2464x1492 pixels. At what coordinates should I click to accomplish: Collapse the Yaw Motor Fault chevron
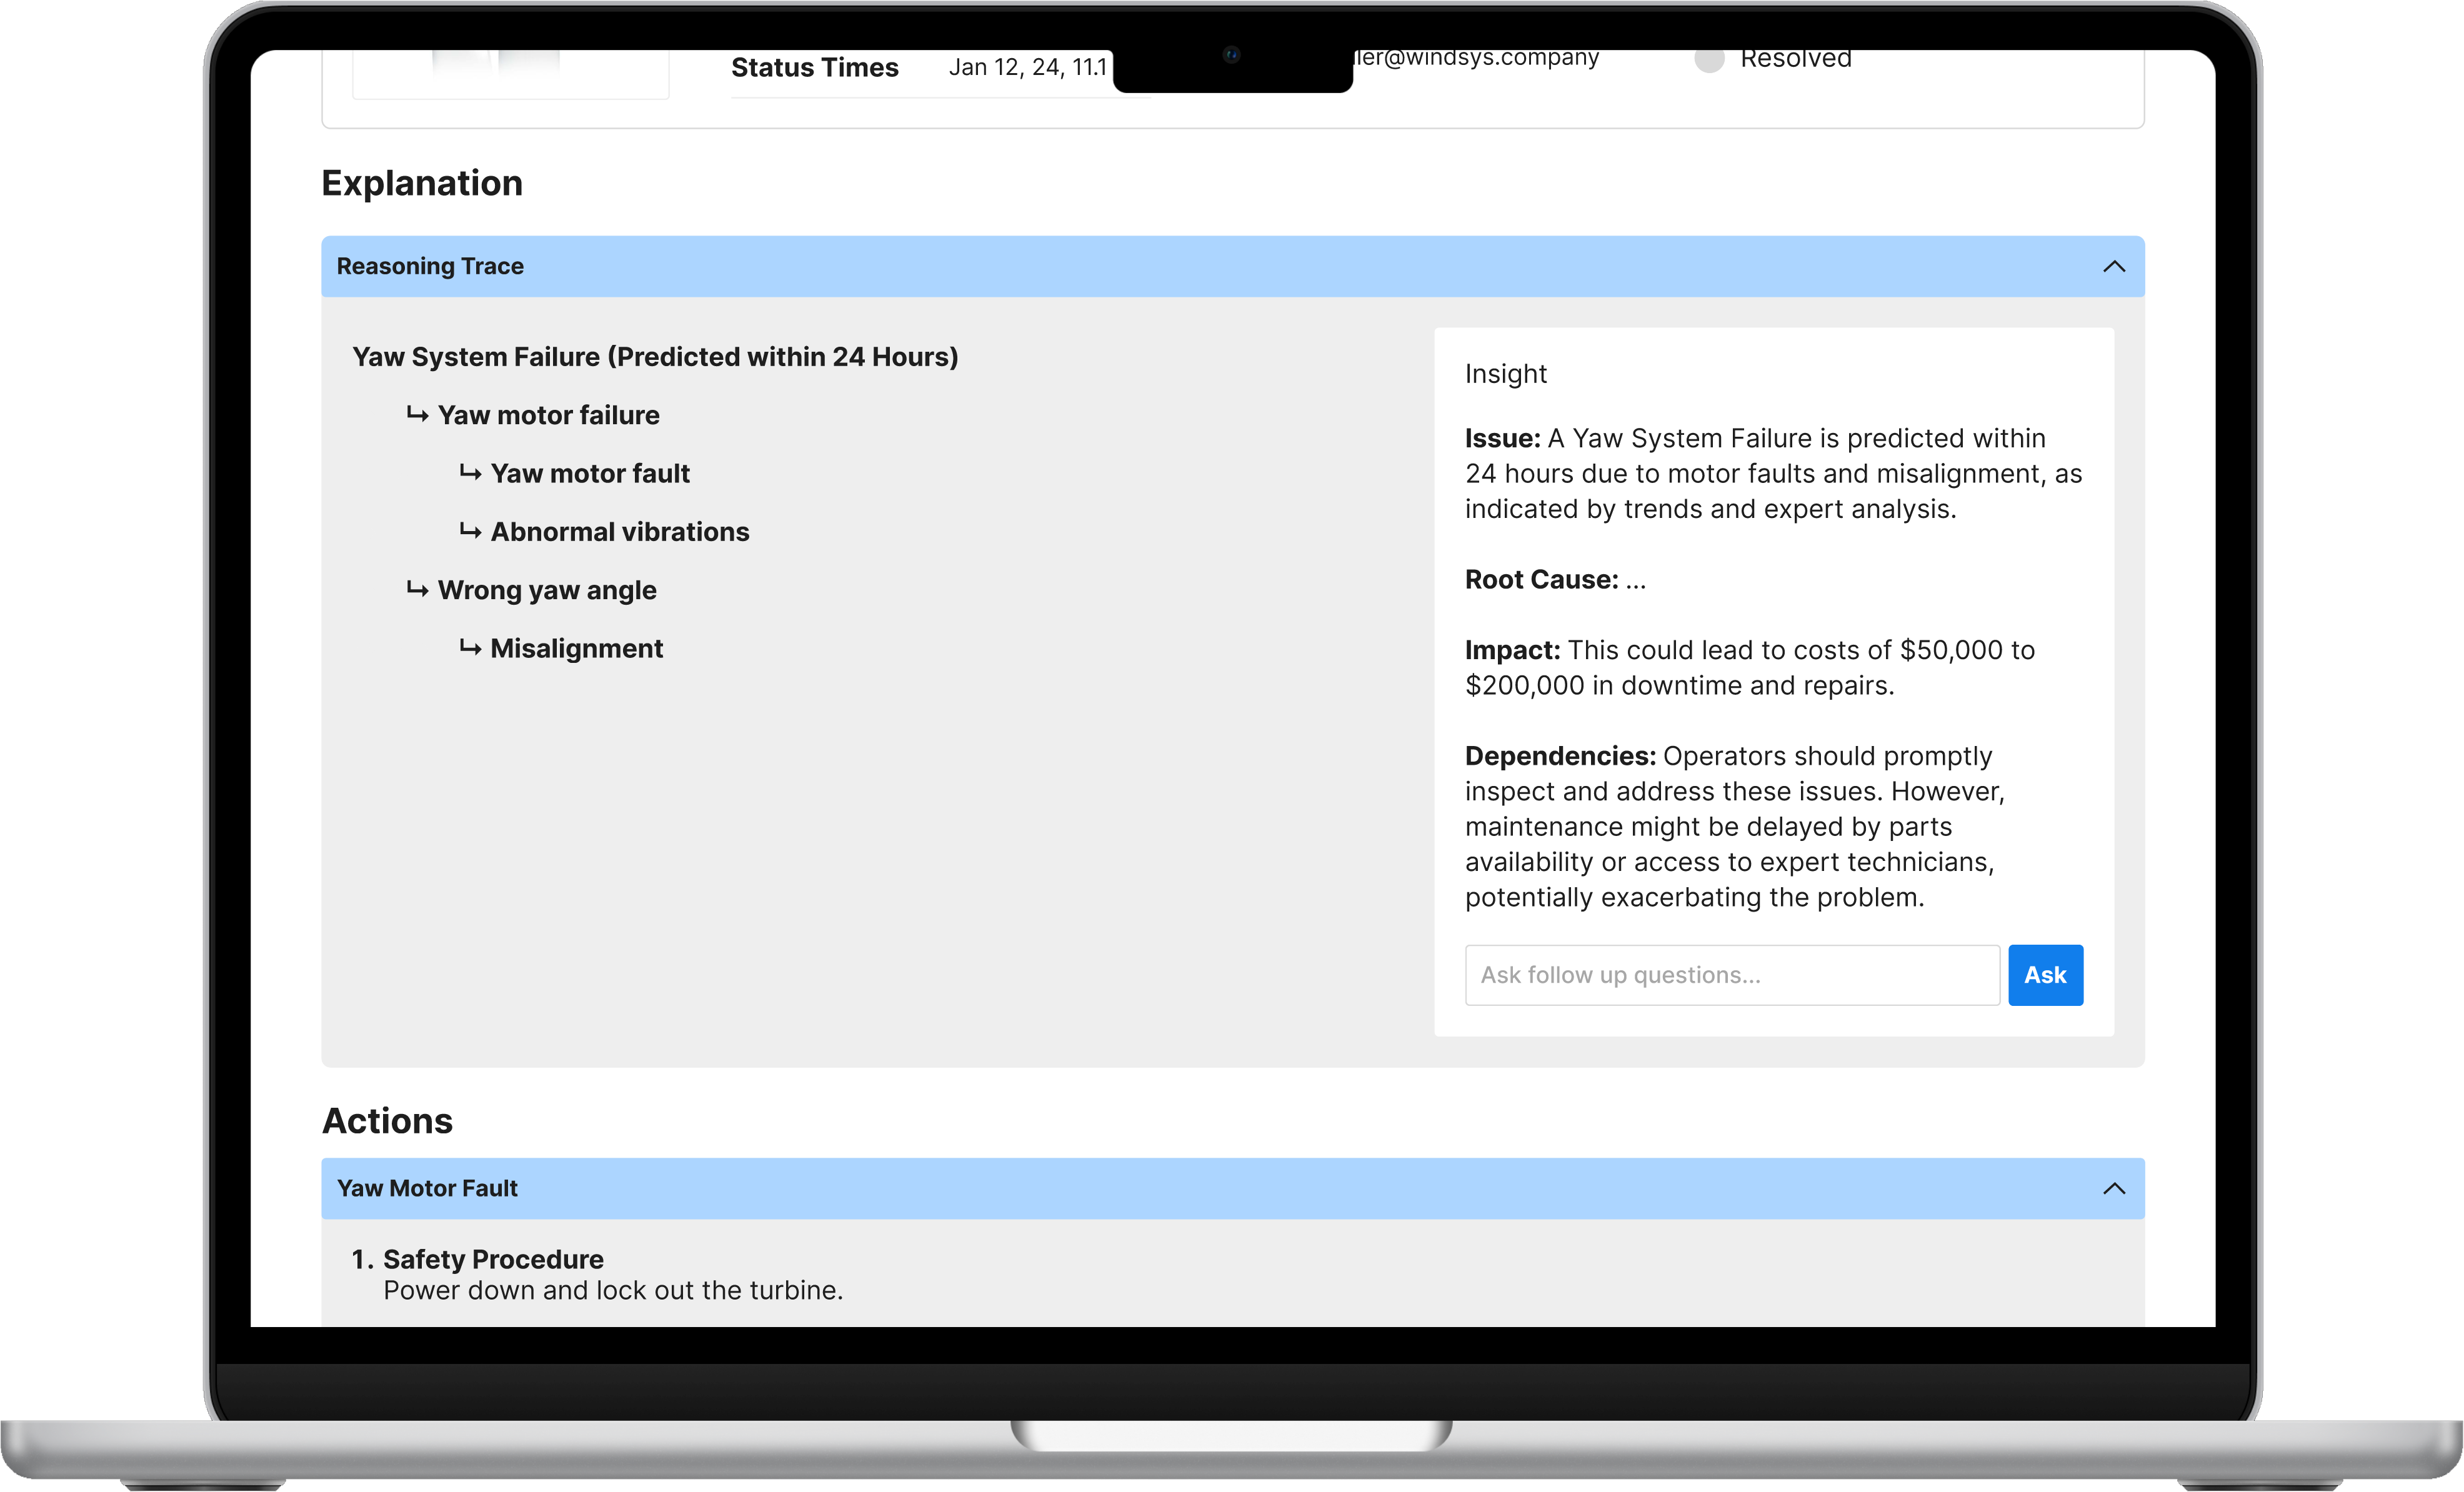coord(2113,1188)
